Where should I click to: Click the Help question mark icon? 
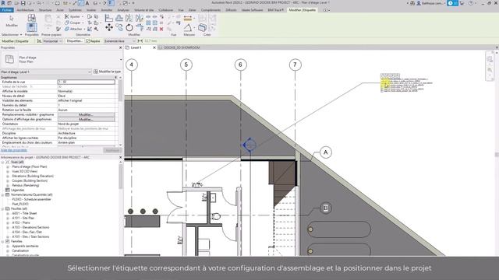pyautogui.click(x=471, y=3)
